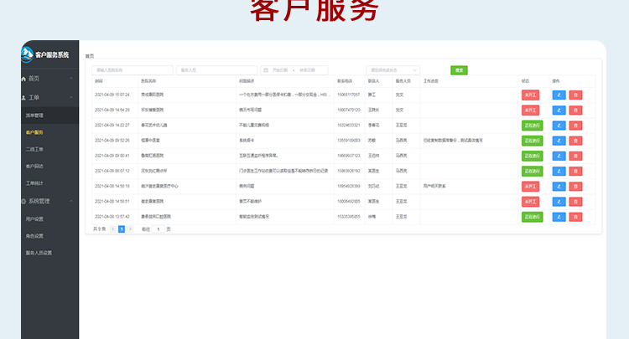Click the 正在进行 status button in 李春花 row
Viewport: 629px width, 339px height.
532,125
